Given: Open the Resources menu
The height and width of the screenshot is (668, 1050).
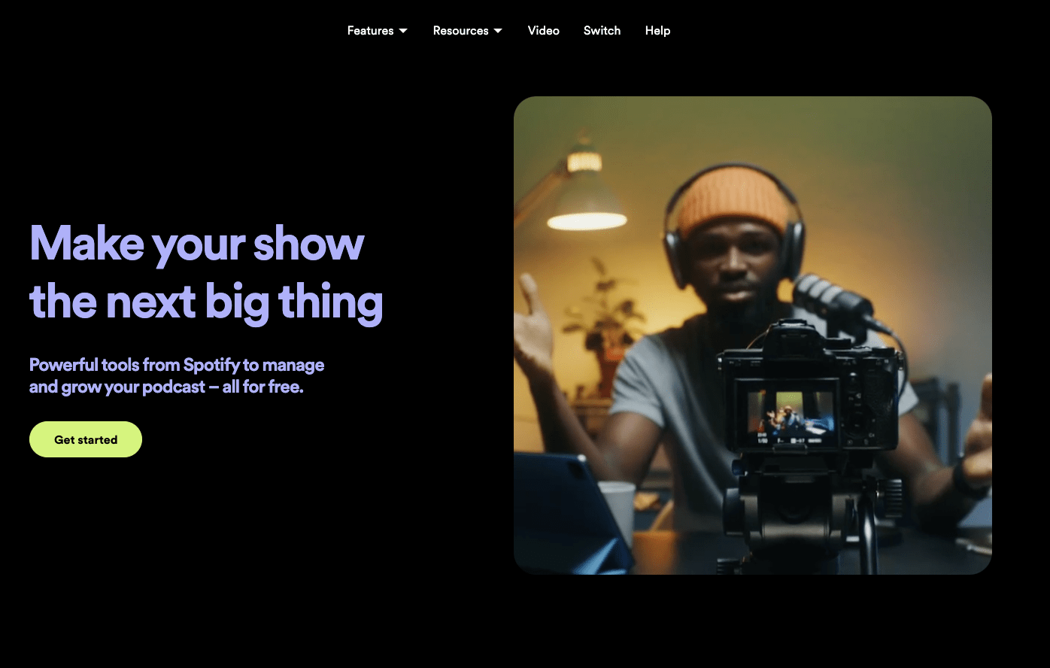Looking at the screenshot, I should [461, 31].
